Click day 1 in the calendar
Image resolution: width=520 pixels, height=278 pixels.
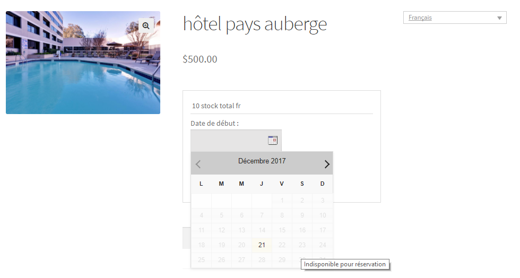pos(282,201)
